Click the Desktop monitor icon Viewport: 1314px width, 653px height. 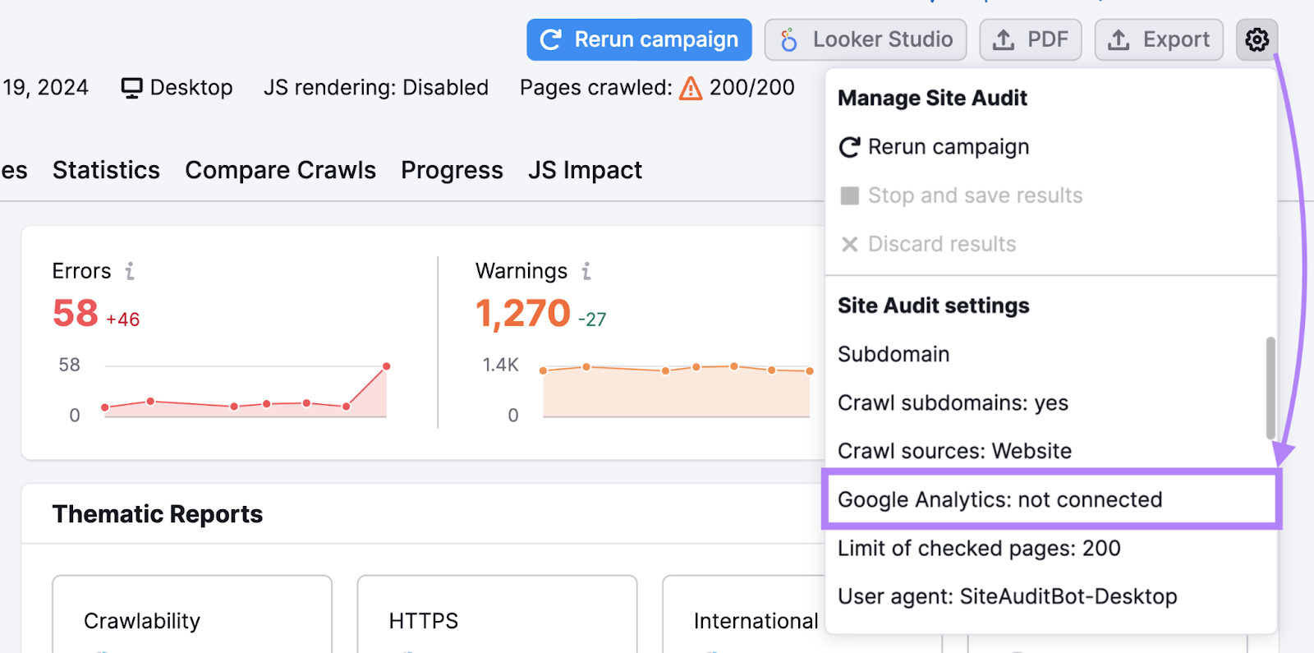tap(131, 88)
